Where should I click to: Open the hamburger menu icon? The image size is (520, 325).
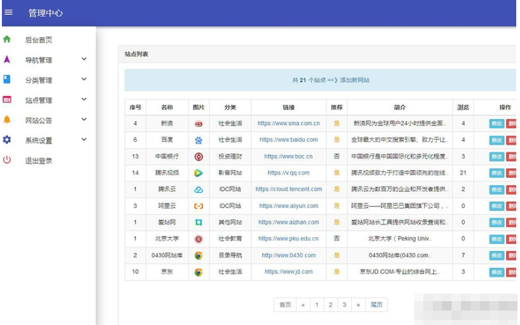click(9, 13)
